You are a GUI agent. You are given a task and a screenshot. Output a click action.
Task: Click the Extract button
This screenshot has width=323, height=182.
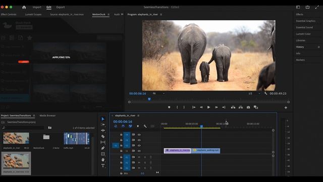pos(241,107)
